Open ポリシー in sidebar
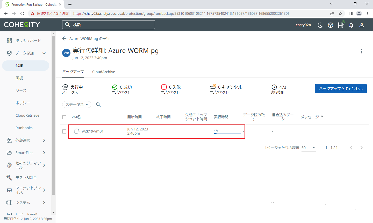This screenshot has height=223, width=373. (x=23, y=103)
